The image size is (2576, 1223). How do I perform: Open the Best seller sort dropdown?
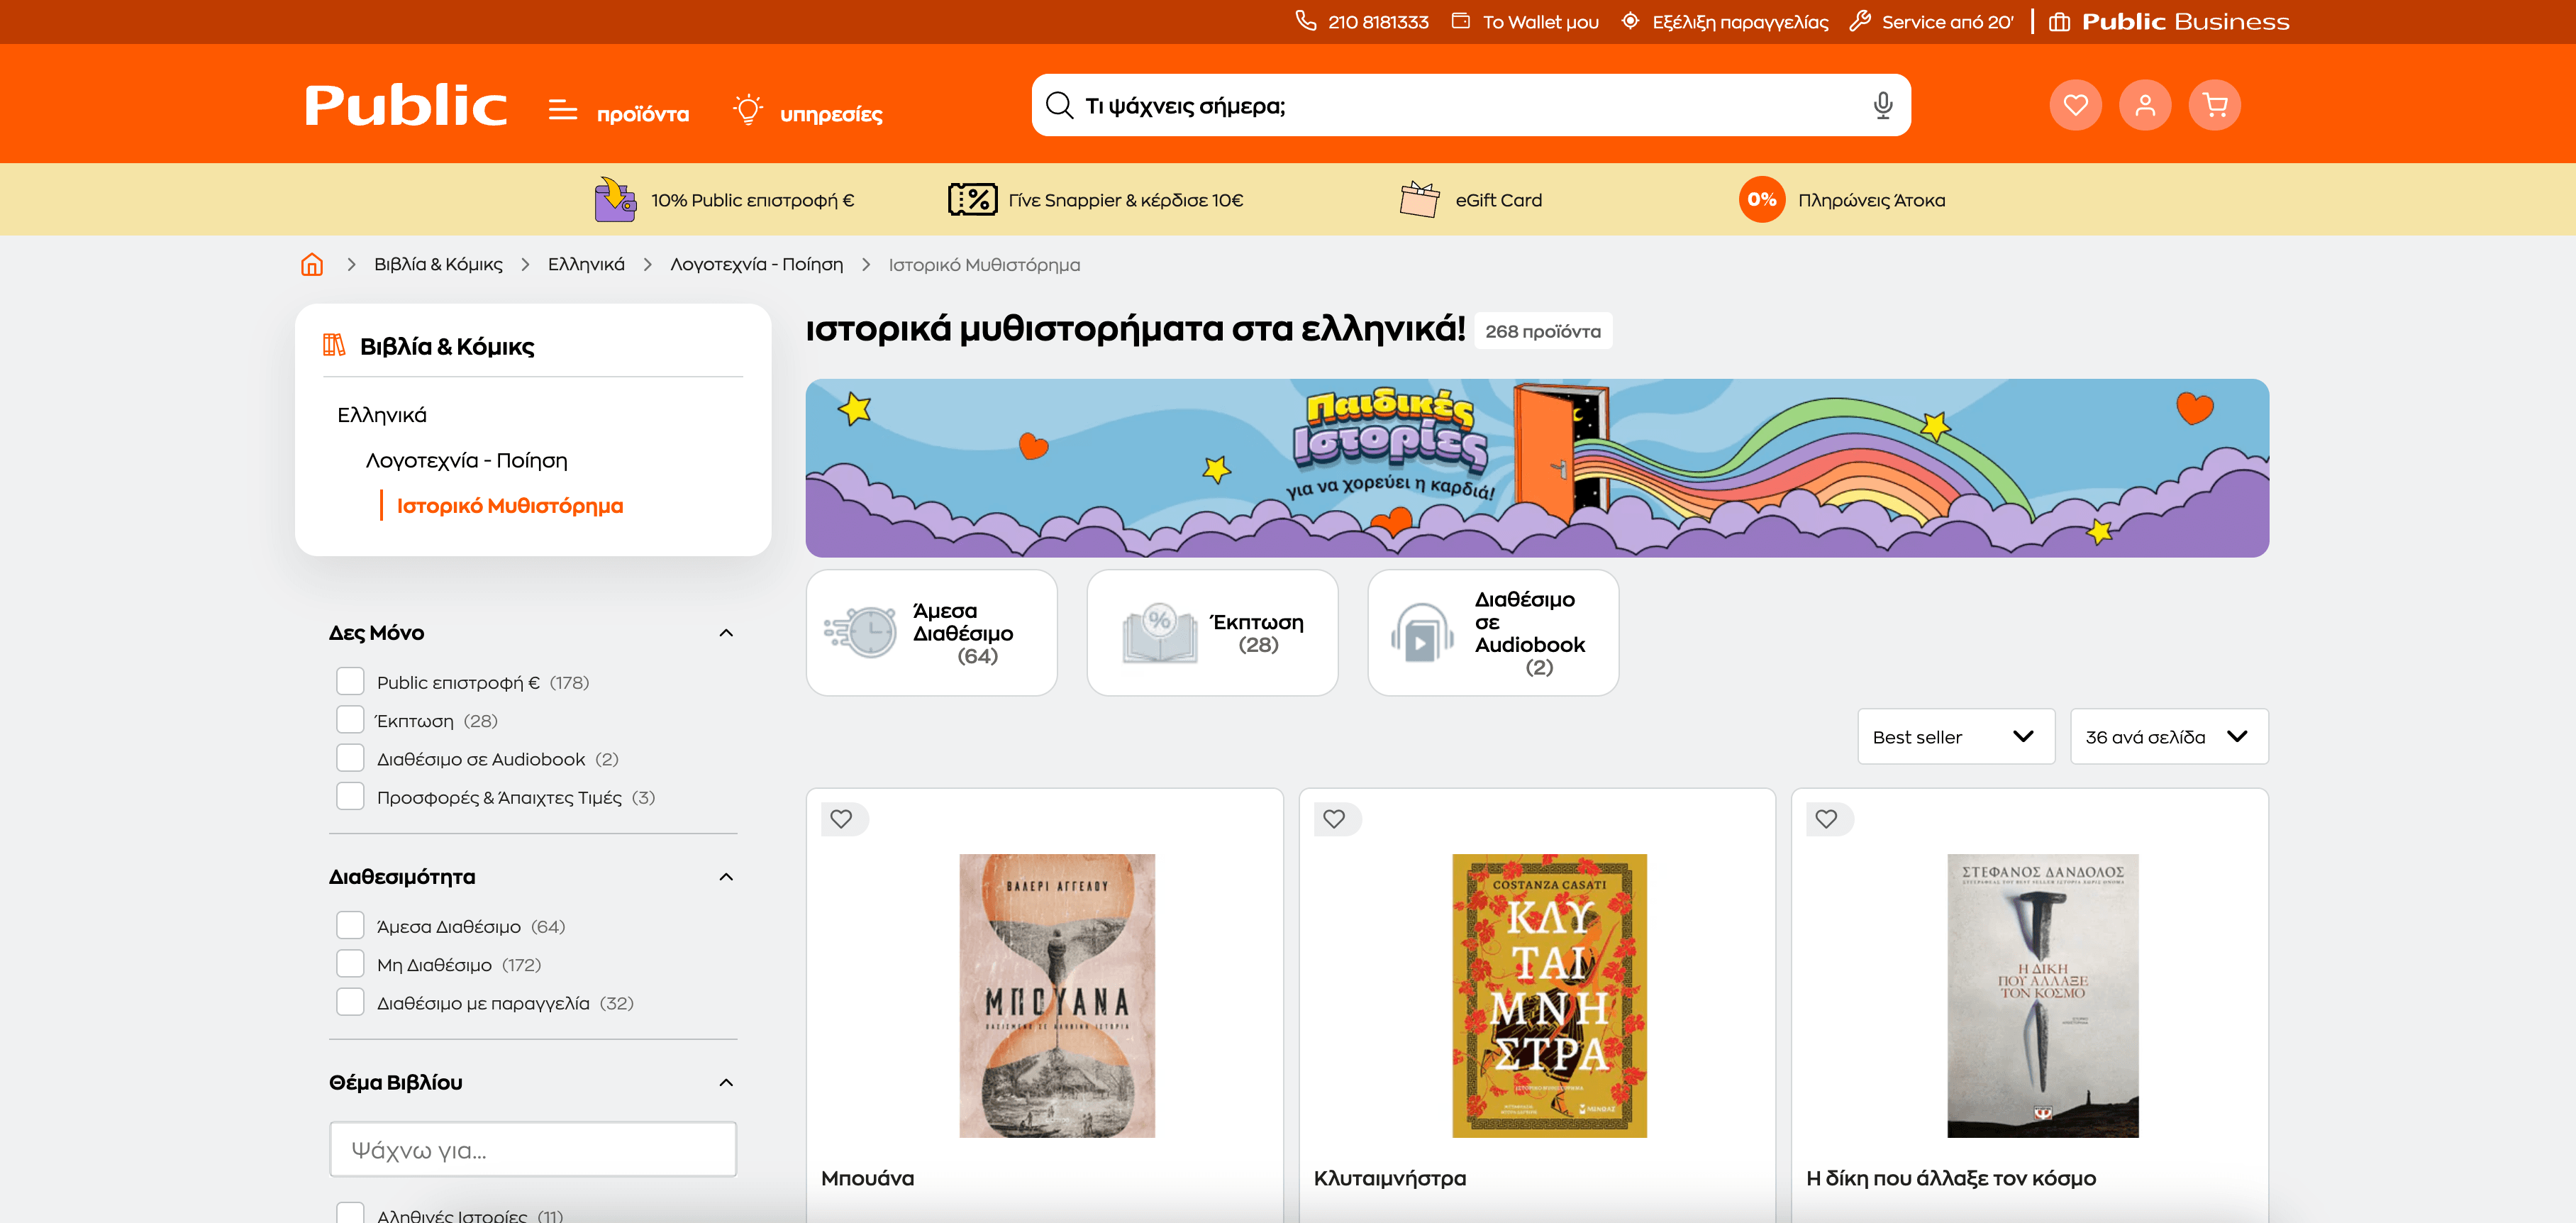(1955, 737)
